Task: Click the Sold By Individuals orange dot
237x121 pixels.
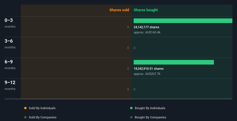Action: point(25,108)
